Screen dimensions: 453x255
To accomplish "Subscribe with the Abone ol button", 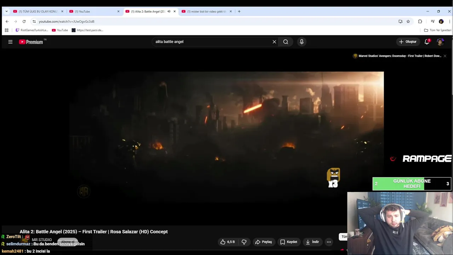I will pos(68,242).
